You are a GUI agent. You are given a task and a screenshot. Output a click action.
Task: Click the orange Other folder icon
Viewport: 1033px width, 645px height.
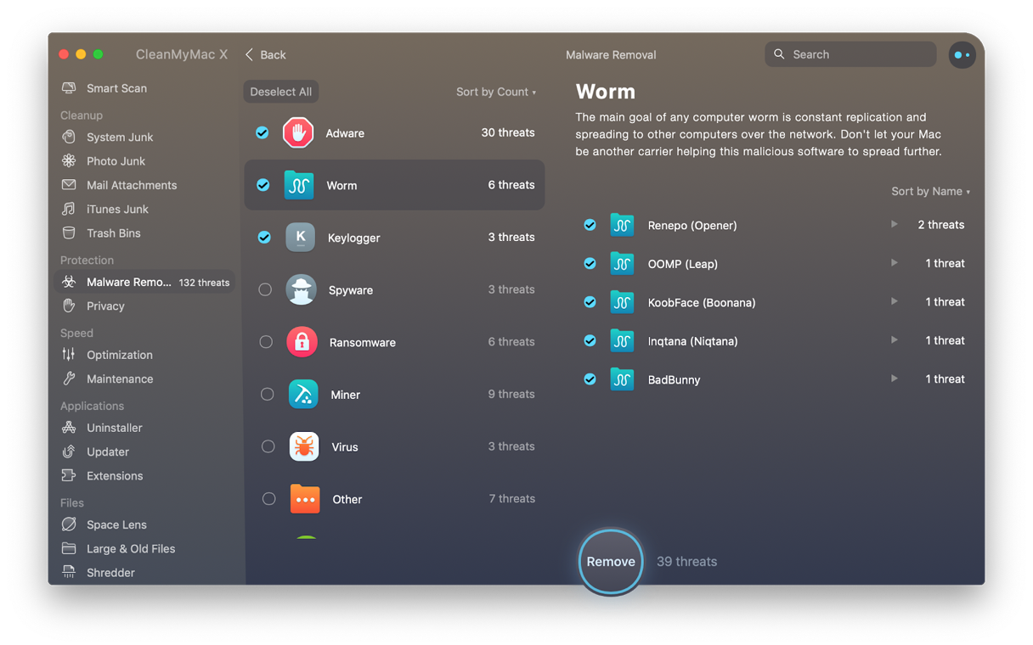[x=305, y=499]
